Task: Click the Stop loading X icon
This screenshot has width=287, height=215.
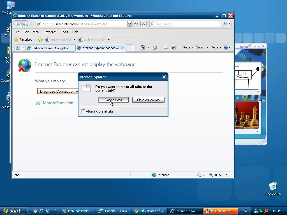Action: [x=143, y=24]
